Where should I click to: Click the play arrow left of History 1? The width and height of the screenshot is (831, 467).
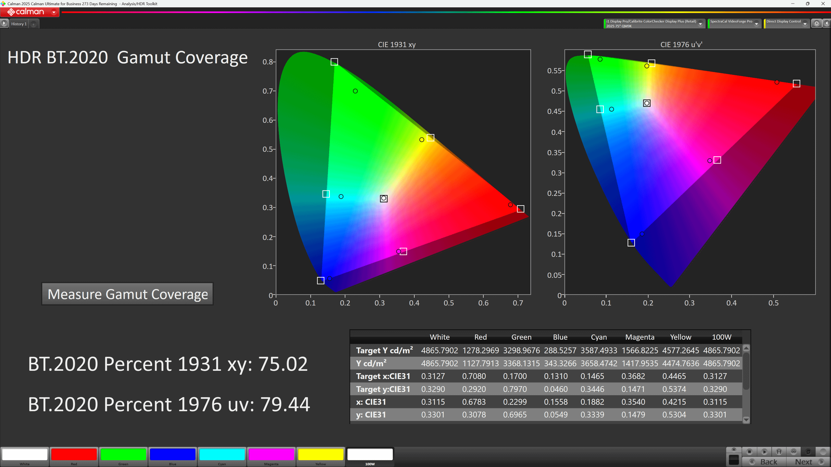(4, 23)
